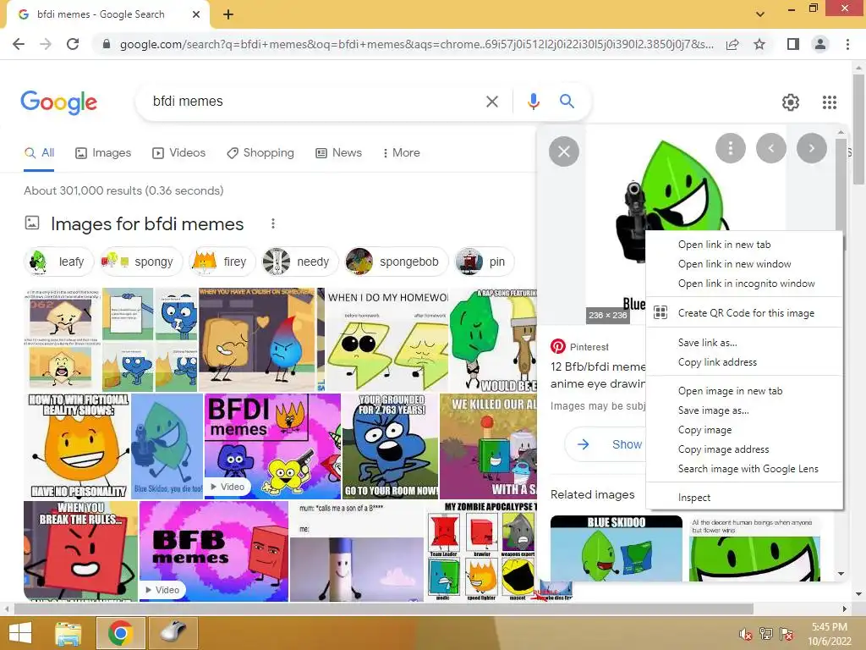Click the browser back arrow
This screenshot has width=866, height=650.
click(x=19, y=44)
